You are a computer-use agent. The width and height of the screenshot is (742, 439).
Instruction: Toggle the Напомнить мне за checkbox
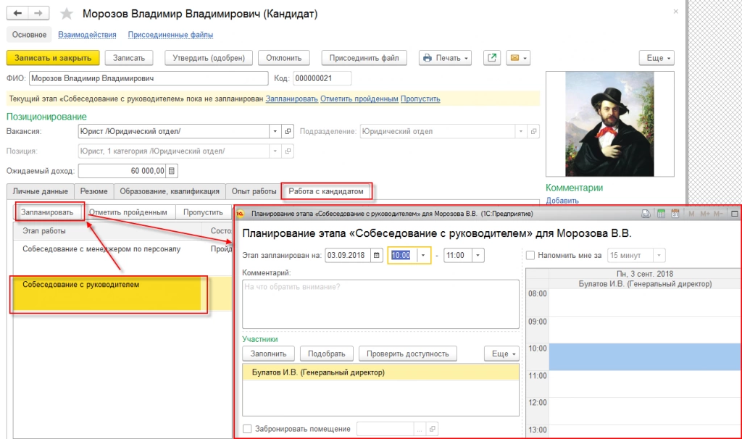point(530,256)
